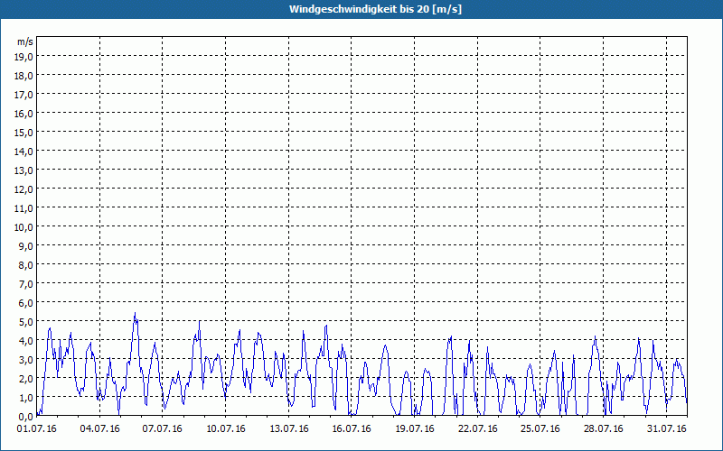
Task: Click the chart title Windgeschwindigkeit bis 20 [m/s]
Action: point(375,9)
